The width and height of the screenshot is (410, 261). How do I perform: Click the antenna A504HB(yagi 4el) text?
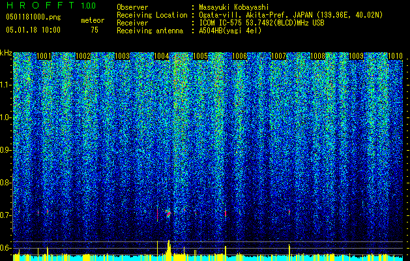click(x=230, y=31)
